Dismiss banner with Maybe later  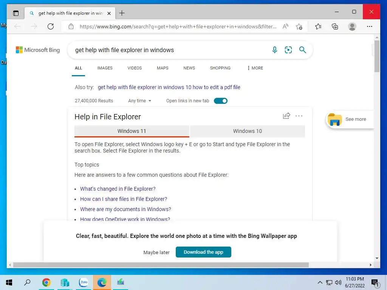[156, 252]
